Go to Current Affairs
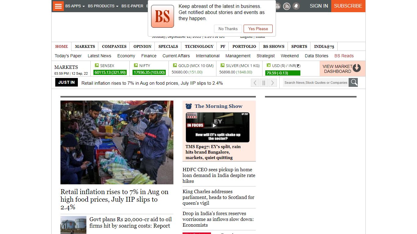 [176, 56]
